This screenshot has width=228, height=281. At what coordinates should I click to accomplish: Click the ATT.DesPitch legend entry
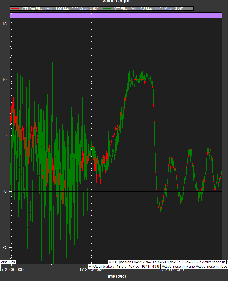click(55, 9)
